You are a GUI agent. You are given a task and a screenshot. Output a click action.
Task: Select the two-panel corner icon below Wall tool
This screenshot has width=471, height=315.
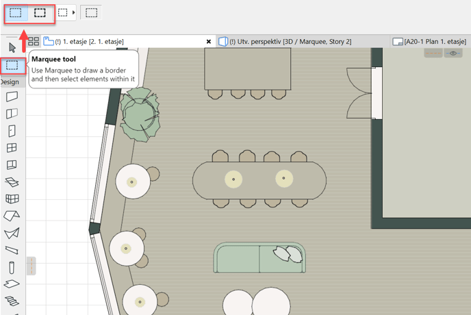coord(12,114)
